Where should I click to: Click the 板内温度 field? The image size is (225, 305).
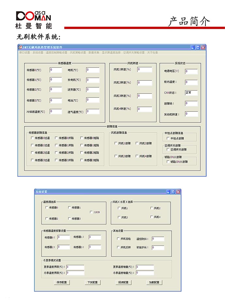point(191,82)
